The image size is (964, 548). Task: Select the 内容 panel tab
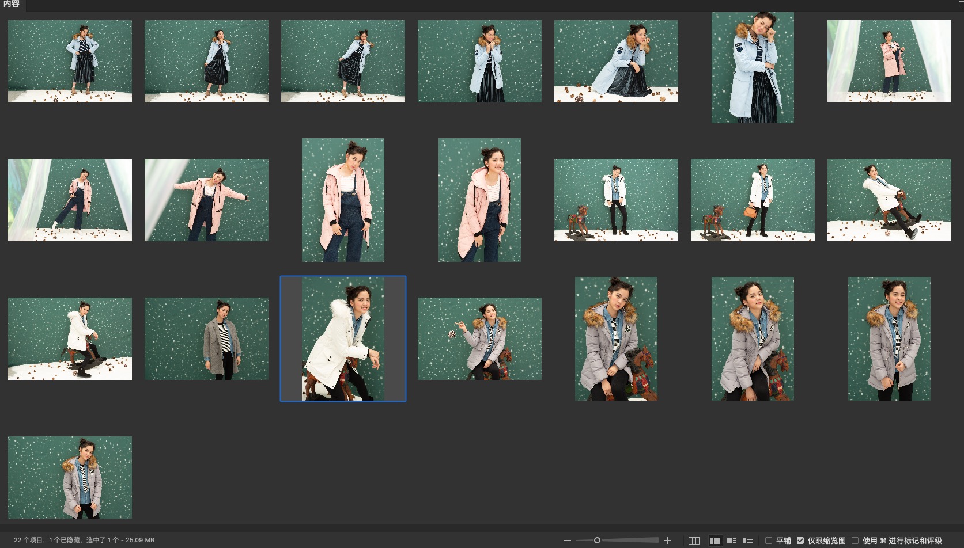pyautogui.click(x=12, y=5)
